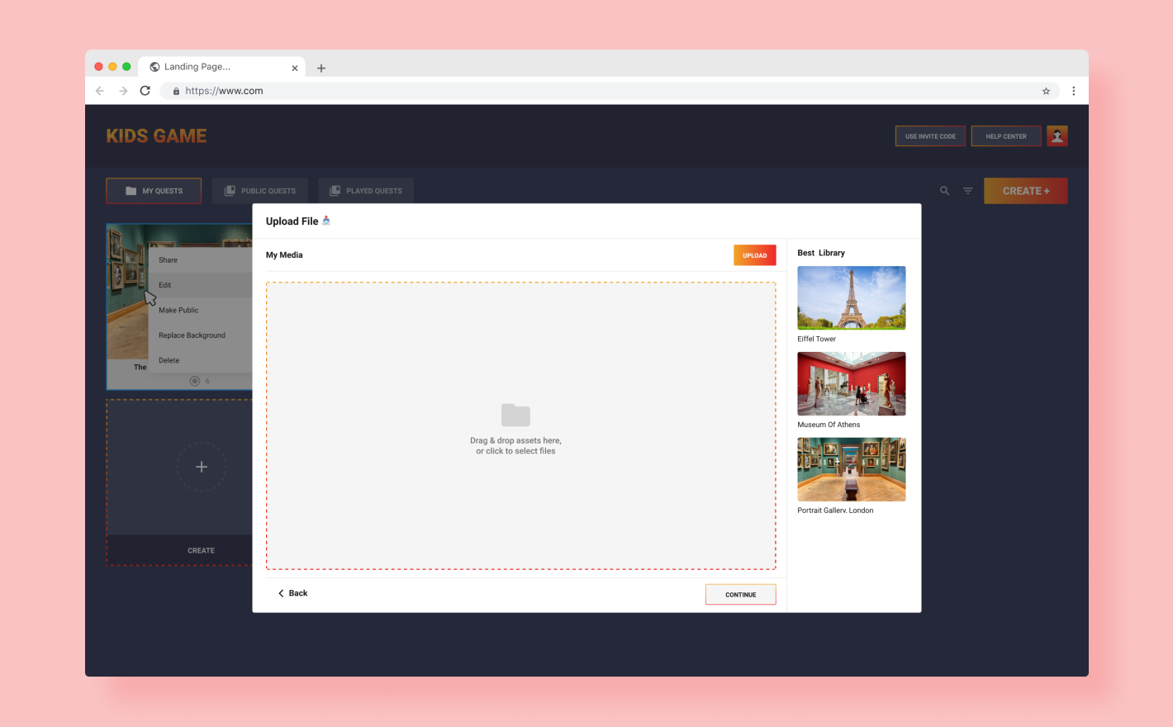The image size is (1173, 727).
Task: Click the Continue button
Action: pyautogui.click(x=740, y=595)
